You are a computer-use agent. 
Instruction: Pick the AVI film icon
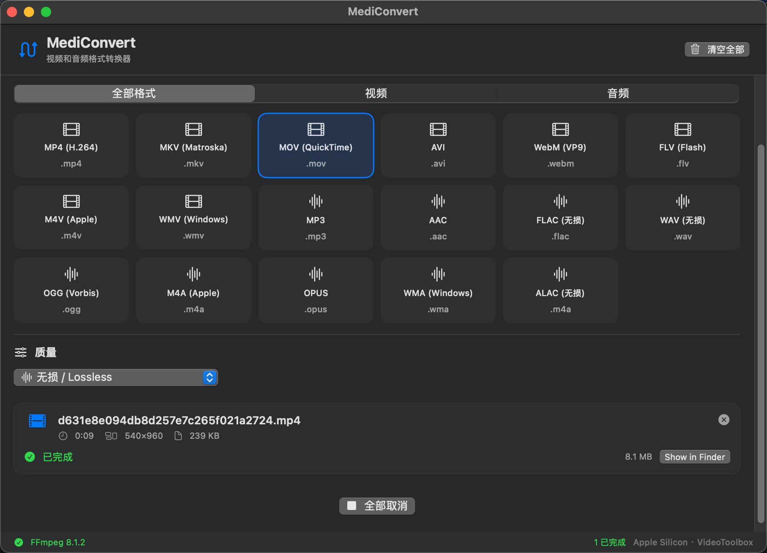pyautogui.click(x=438, y=129)
